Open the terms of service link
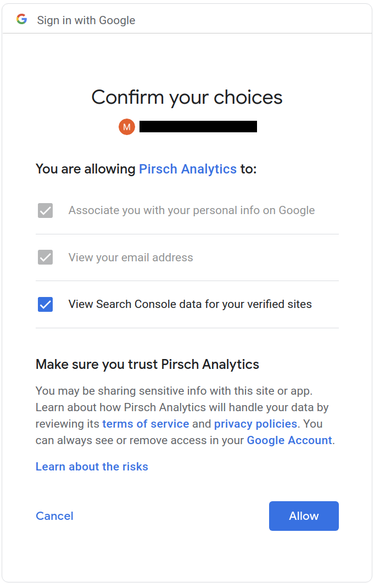This screenshot has height=583, width=374. coord(146,424)
